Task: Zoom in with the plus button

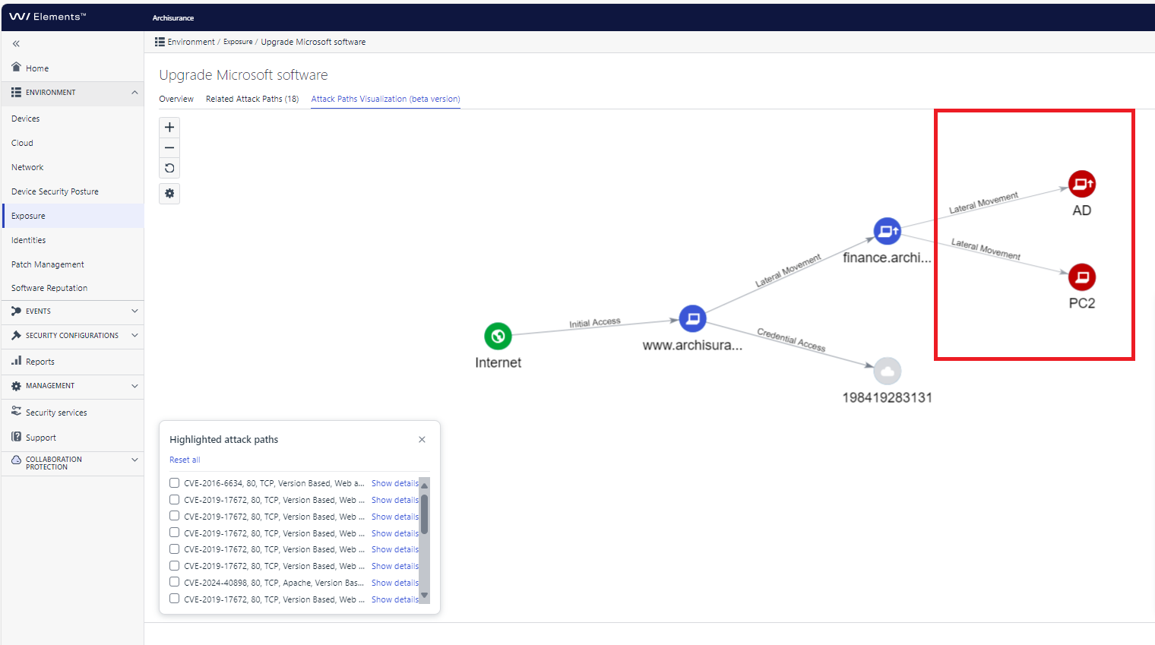Action: pyautogui.click(x=169, y=127)
